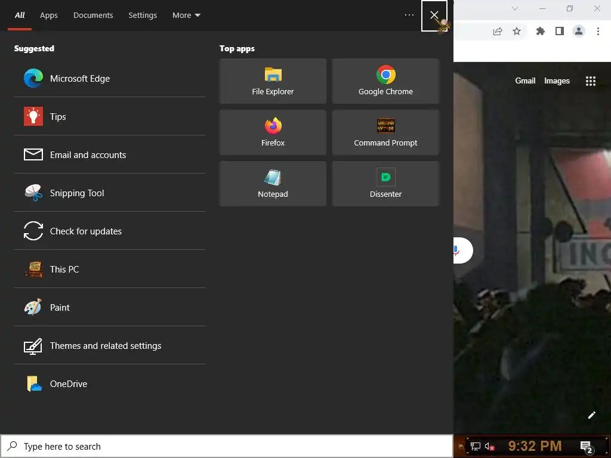
Task: Unmute the volume icon in system tray
Action: point(489,446)
